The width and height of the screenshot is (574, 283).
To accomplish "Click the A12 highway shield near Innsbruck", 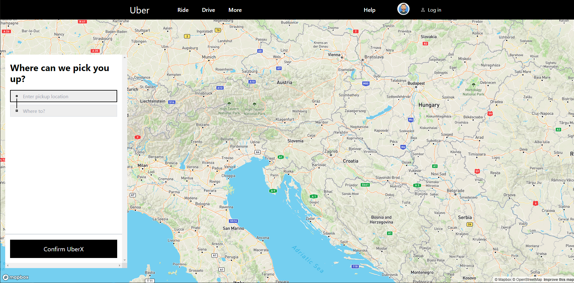I will 220,88.
